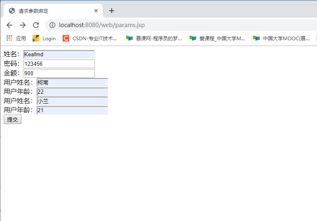Open the 爱课程_中国大学M bookmark
The image size is (317, 221).
217,38
